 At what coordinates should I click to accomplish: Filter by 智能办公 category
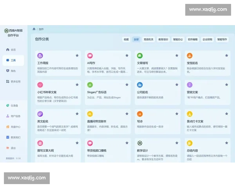click(178, 40)
